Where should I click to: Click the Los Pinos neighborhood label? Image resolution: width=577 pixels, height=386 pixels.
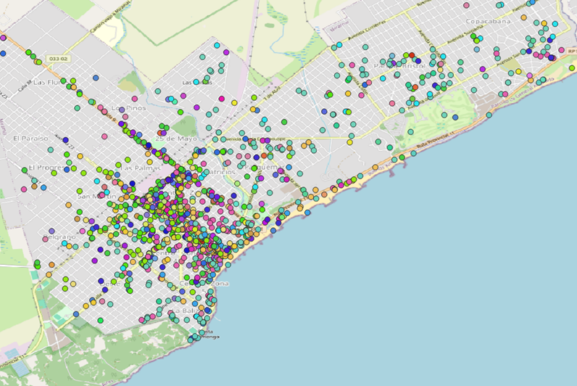point(129,108)
